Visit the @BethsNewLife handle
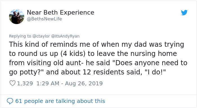 44,19
